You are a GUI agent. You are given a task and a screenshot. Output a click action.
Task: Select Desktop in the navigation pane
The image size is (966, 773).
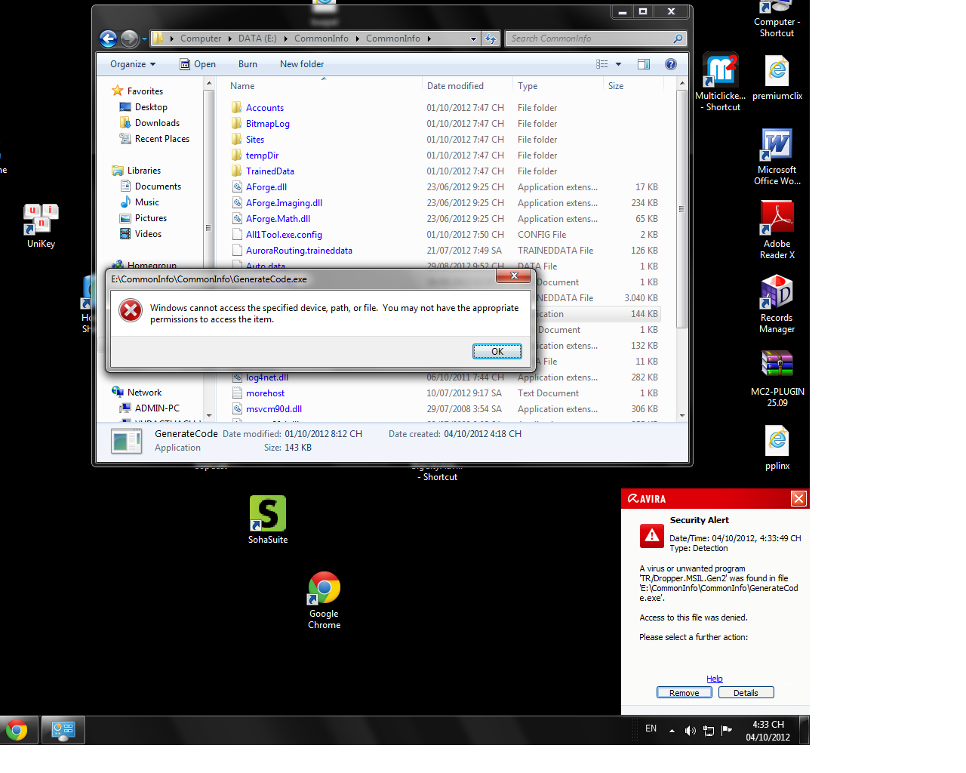[x=151, y=107]
